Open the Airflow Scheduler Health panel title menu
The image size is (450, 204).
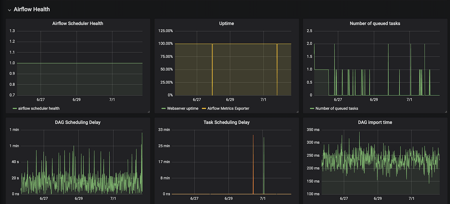[78, 23]
